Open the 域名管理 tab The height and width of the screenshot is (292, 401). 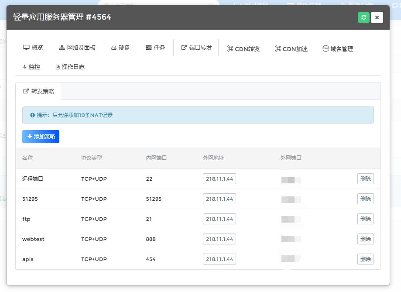click(x=338, y=49)
